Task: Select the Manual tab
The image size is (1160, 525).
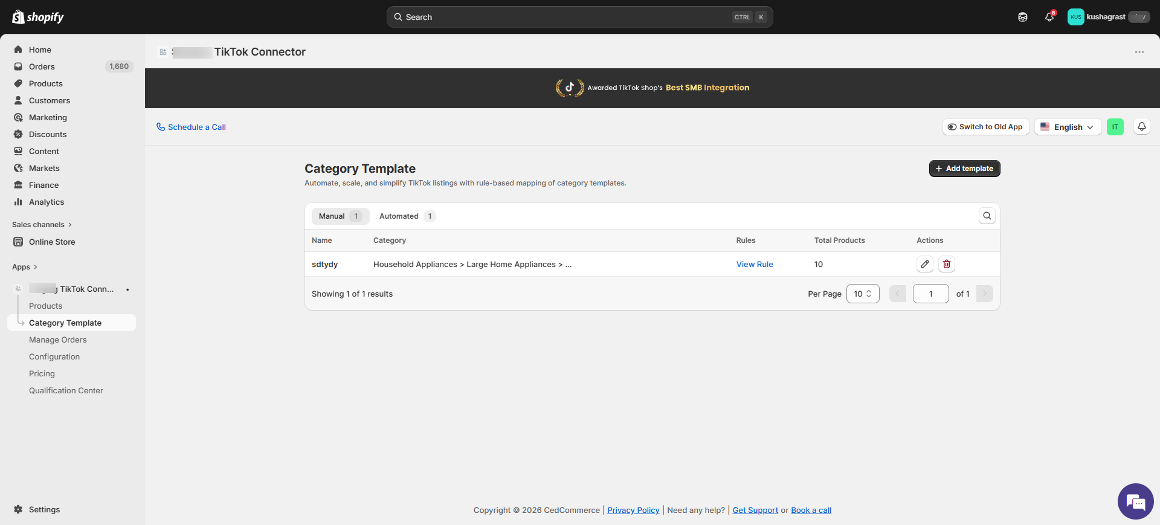Action: click(x=340, y=216)
